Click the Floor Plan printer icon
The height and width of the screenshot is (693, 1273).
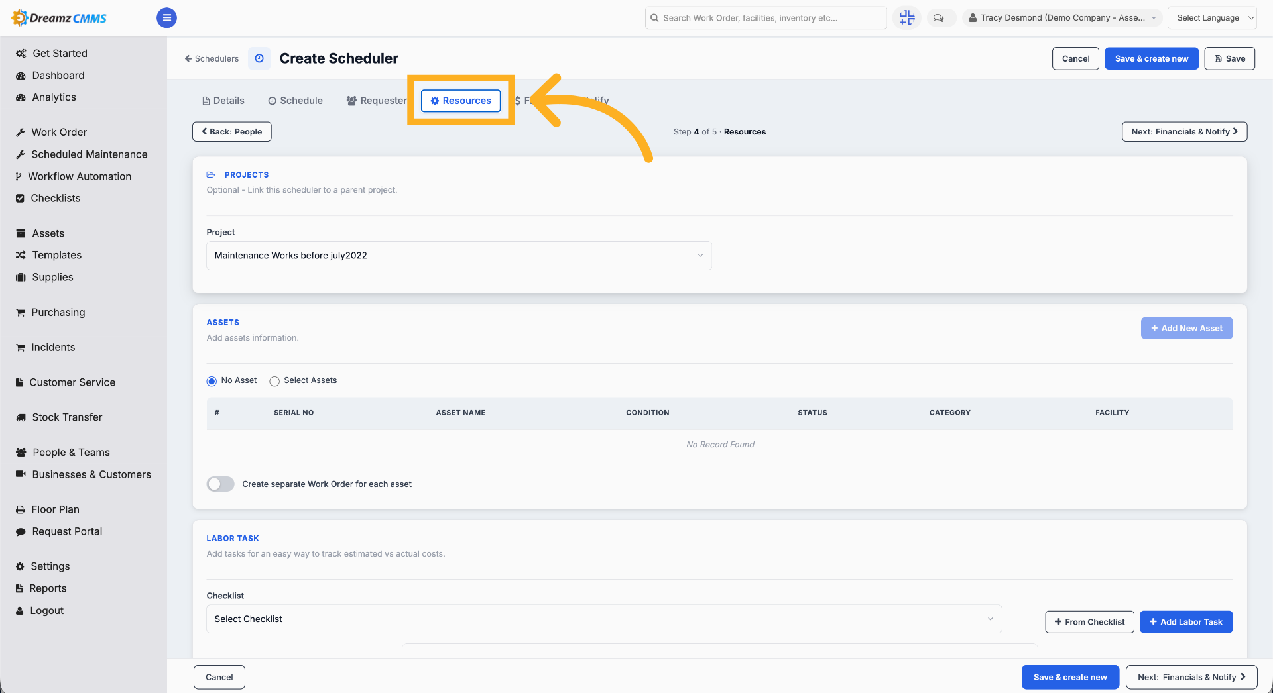click(x=21, y=509)
